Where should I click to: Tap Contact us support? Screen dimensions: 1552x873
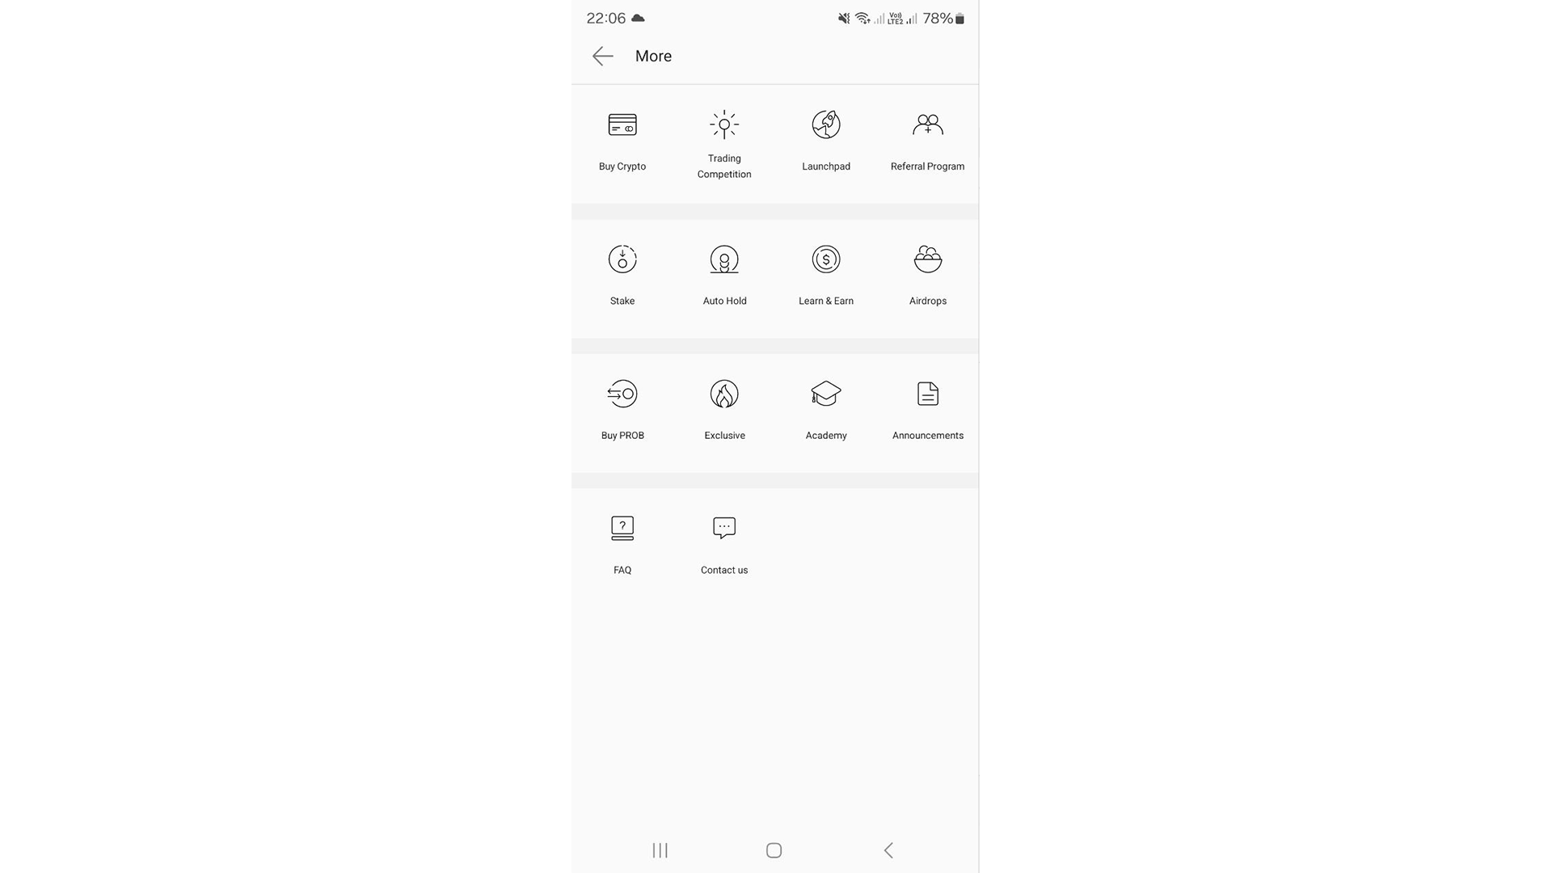[x=723, y=544]
